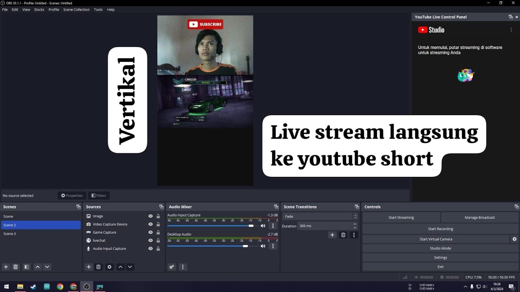The image size is (520, 292).
Task: Open the Docks menu
Action: (39, 9)
